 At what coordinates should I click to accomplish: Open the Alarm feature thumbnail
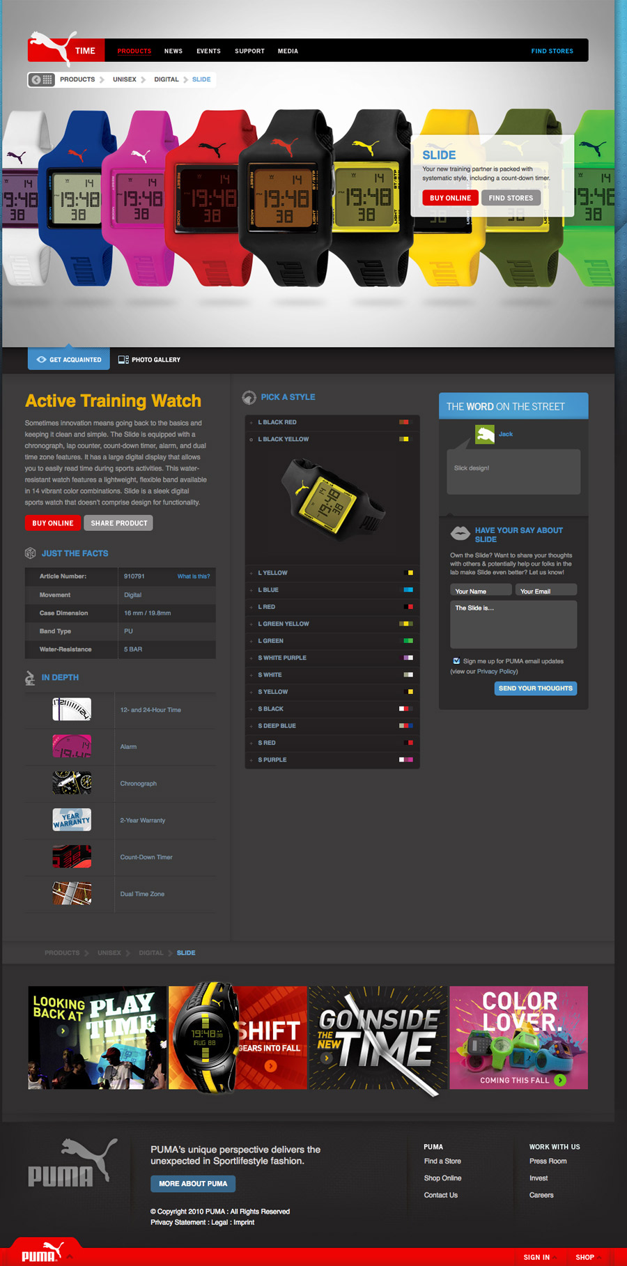(72, 746)
